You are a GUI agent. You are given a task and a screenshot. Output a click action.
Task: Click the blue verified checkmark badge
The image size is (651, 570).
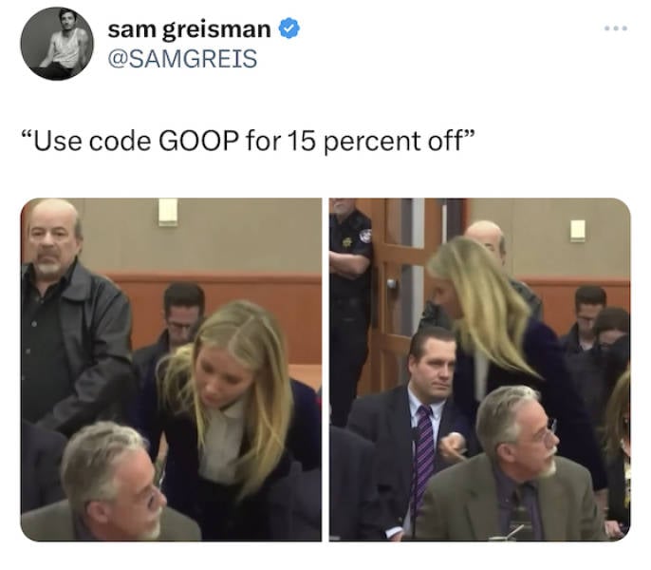click(288, 28)
